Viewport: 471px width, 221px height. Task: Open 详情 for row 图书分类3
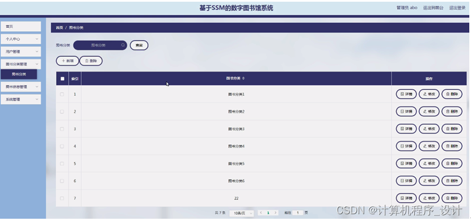[x=406, y=129]
